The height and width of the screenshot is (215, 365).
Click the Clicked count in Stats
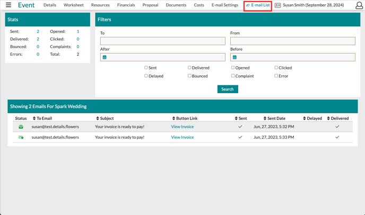(78, 39)
